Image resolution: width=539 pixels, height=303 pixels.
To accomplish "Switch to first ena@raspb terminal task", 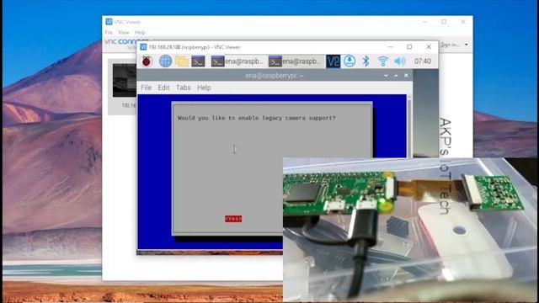I will [x=237, y=61].
